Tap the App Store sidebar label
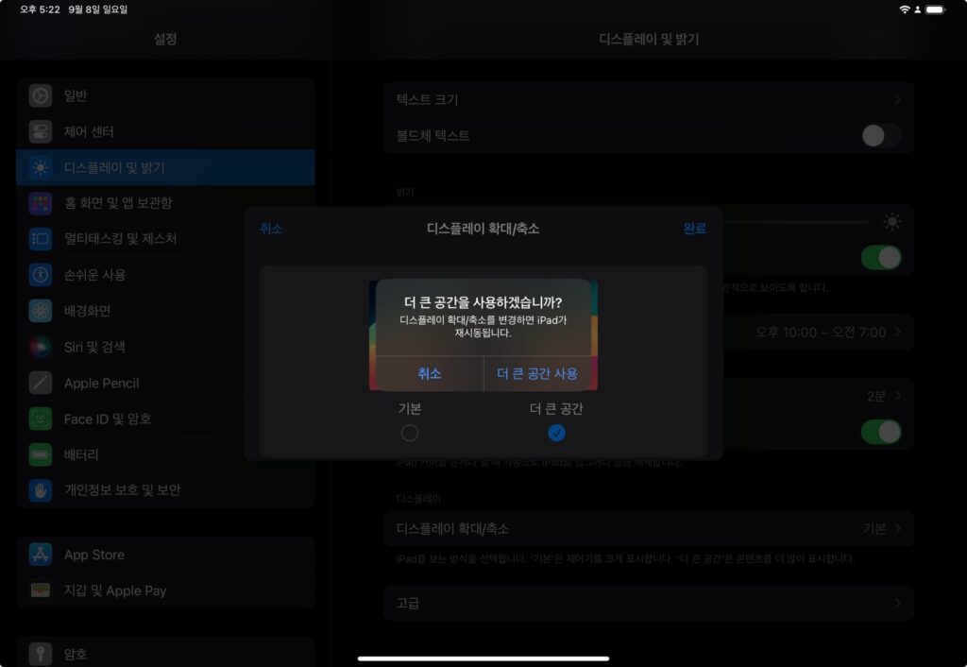Screen dimensions: 967x667 (x=93, y=555)
